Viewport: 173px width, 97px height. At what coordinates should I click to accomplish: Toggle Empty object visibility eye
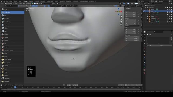coord(169,16)
